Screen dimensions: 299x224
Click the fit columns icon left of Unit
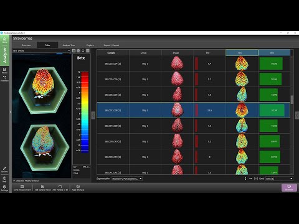(x=256, y=179)
